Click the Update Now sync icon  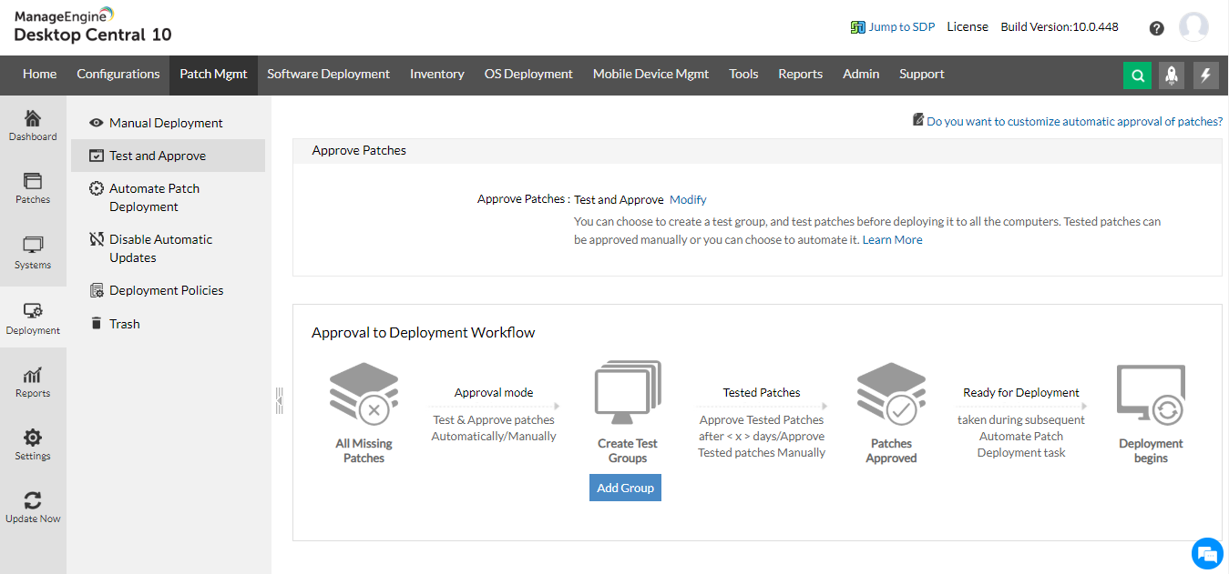pyautogui.click(x=33, y=507)
